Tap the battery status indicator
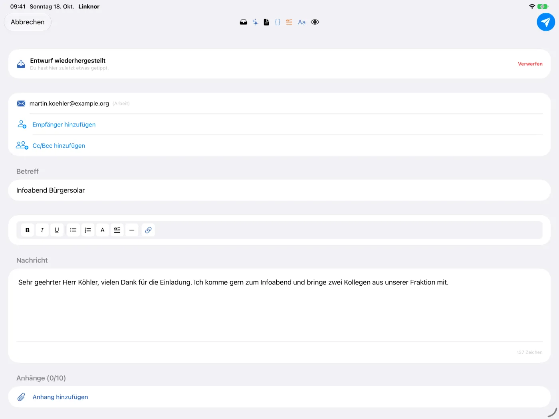559x419 pixels. 543,6
